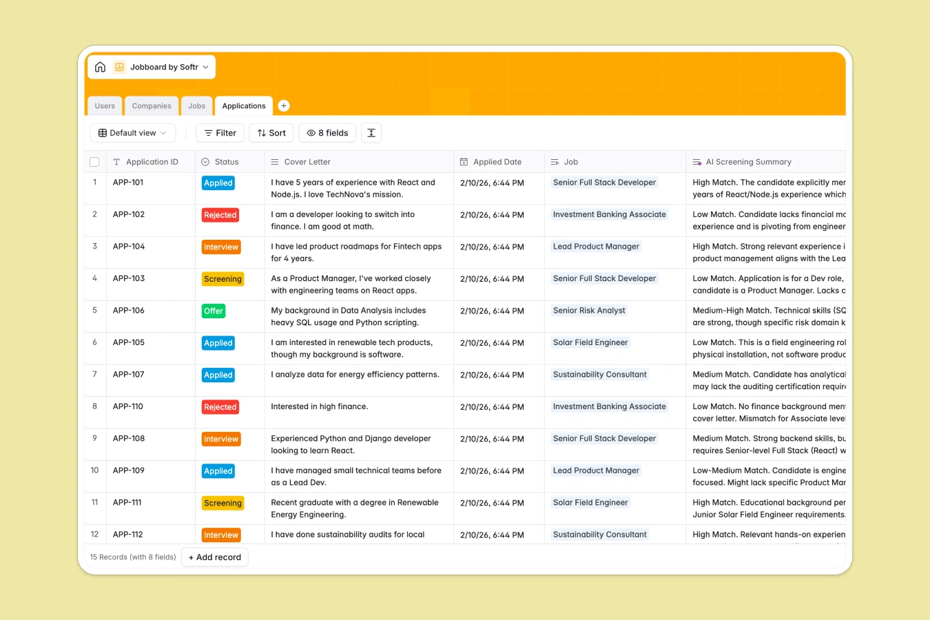Select the Senior Risk Analyst job cell
Image resolution: width=930 pixels, height=620 pixels.
(x=589, y=310)
